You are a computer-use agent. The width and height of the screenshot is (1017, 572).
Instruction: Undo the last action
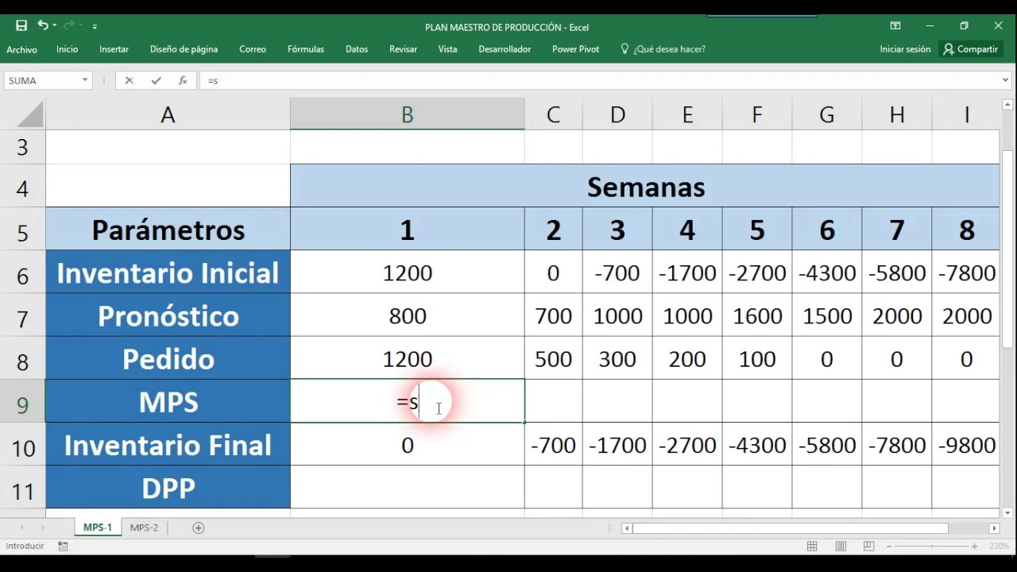[44, 26]
